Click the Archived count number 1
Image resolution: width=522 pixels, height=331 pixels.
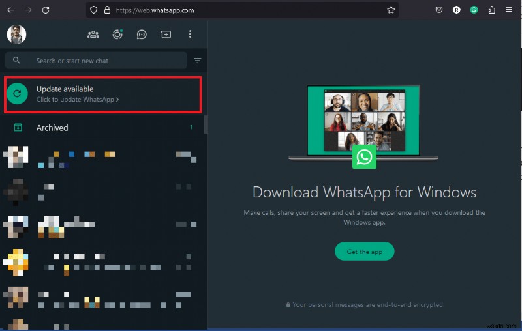(x=191, y=127)
